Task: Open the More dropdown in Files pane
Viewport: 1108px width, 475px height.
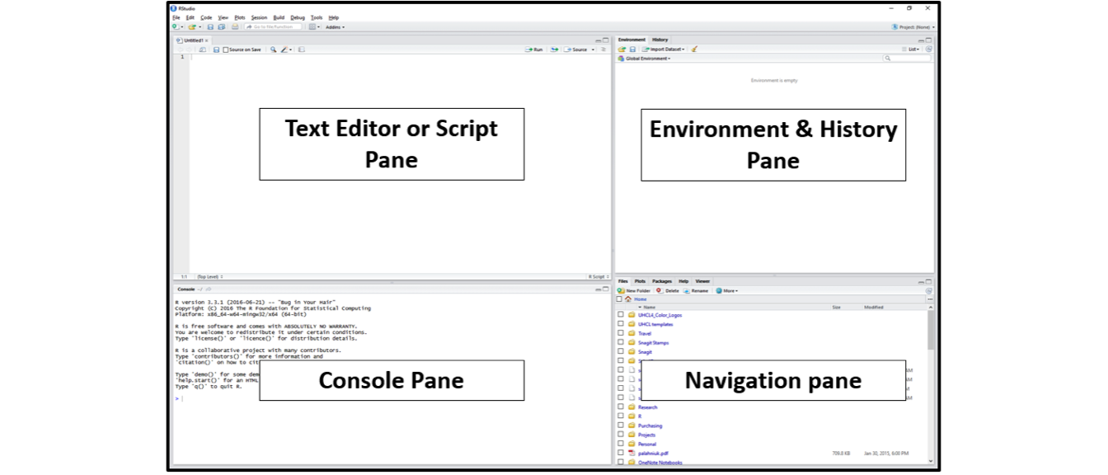Action: click(x=727, y=291)
